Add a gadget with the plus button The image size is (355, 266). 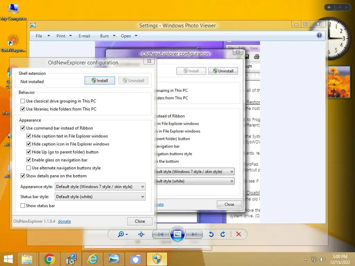pos(329,7)
